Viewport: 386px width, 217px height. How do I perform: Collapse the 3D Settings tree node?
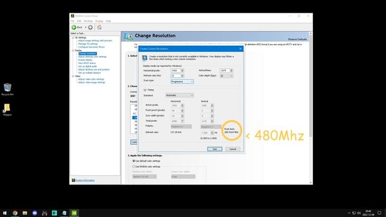73,37
